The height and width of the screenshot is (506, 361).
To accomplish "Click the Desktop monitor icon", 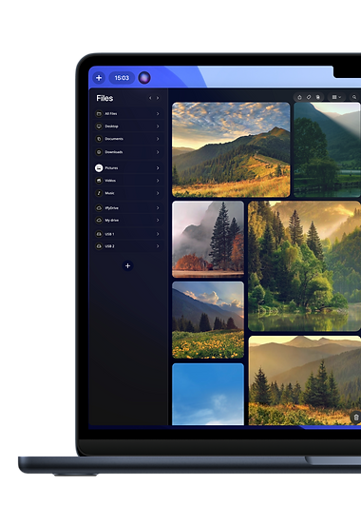I will [x=99, y=126].
